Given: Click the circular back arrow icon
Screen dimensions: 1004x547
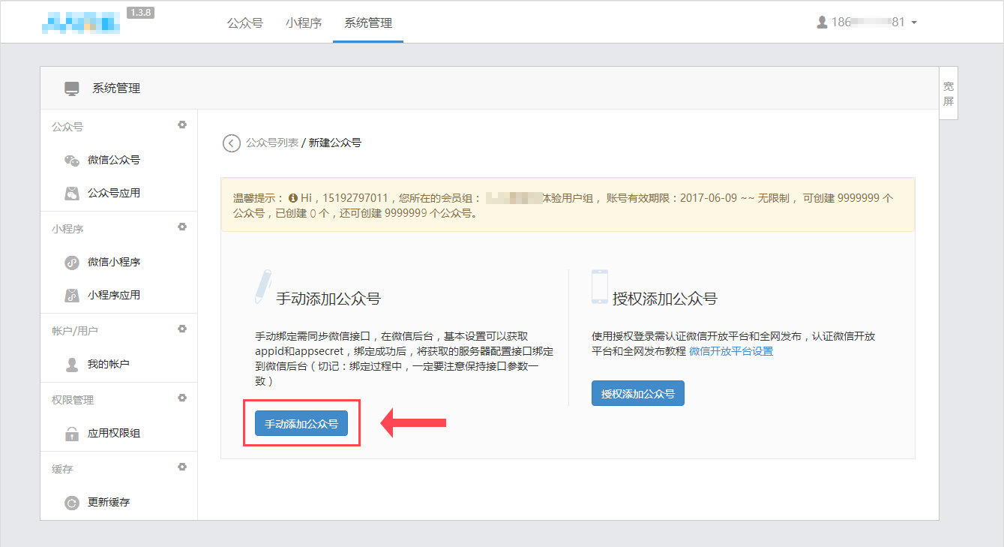Looking at the screenshot, I should point(231,143).
